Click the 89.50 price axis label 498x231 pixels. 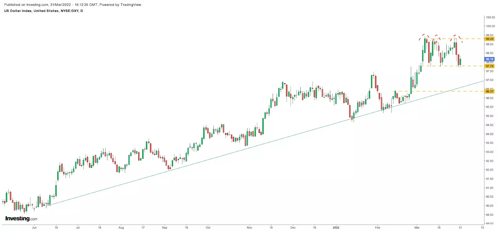490,215
